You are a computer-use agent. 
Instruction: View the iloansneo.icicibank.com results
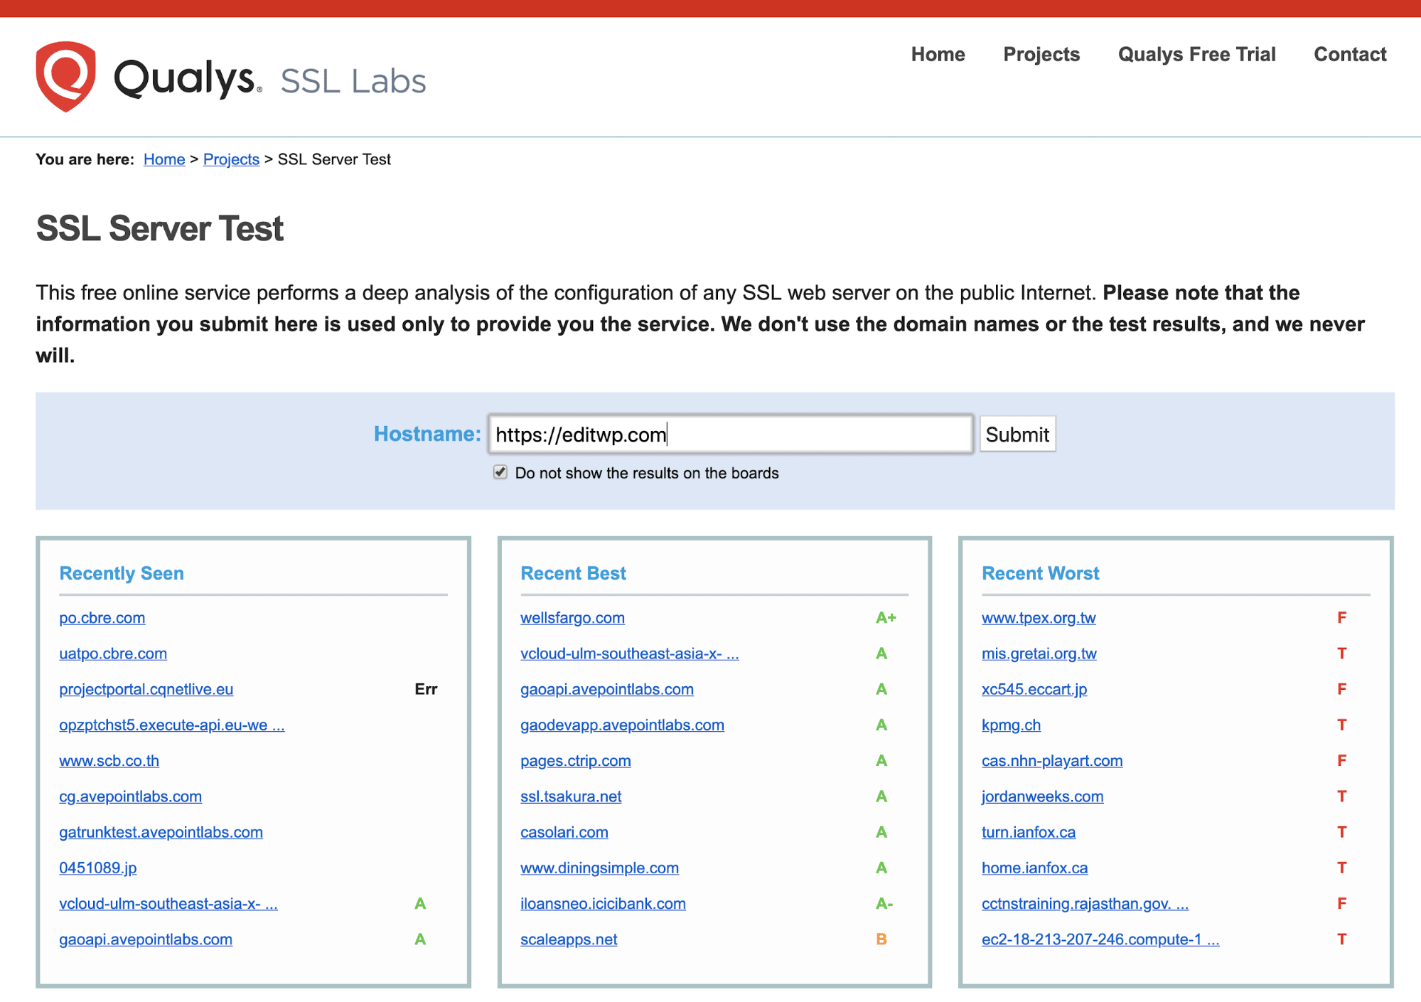click(x=603, y=903)
